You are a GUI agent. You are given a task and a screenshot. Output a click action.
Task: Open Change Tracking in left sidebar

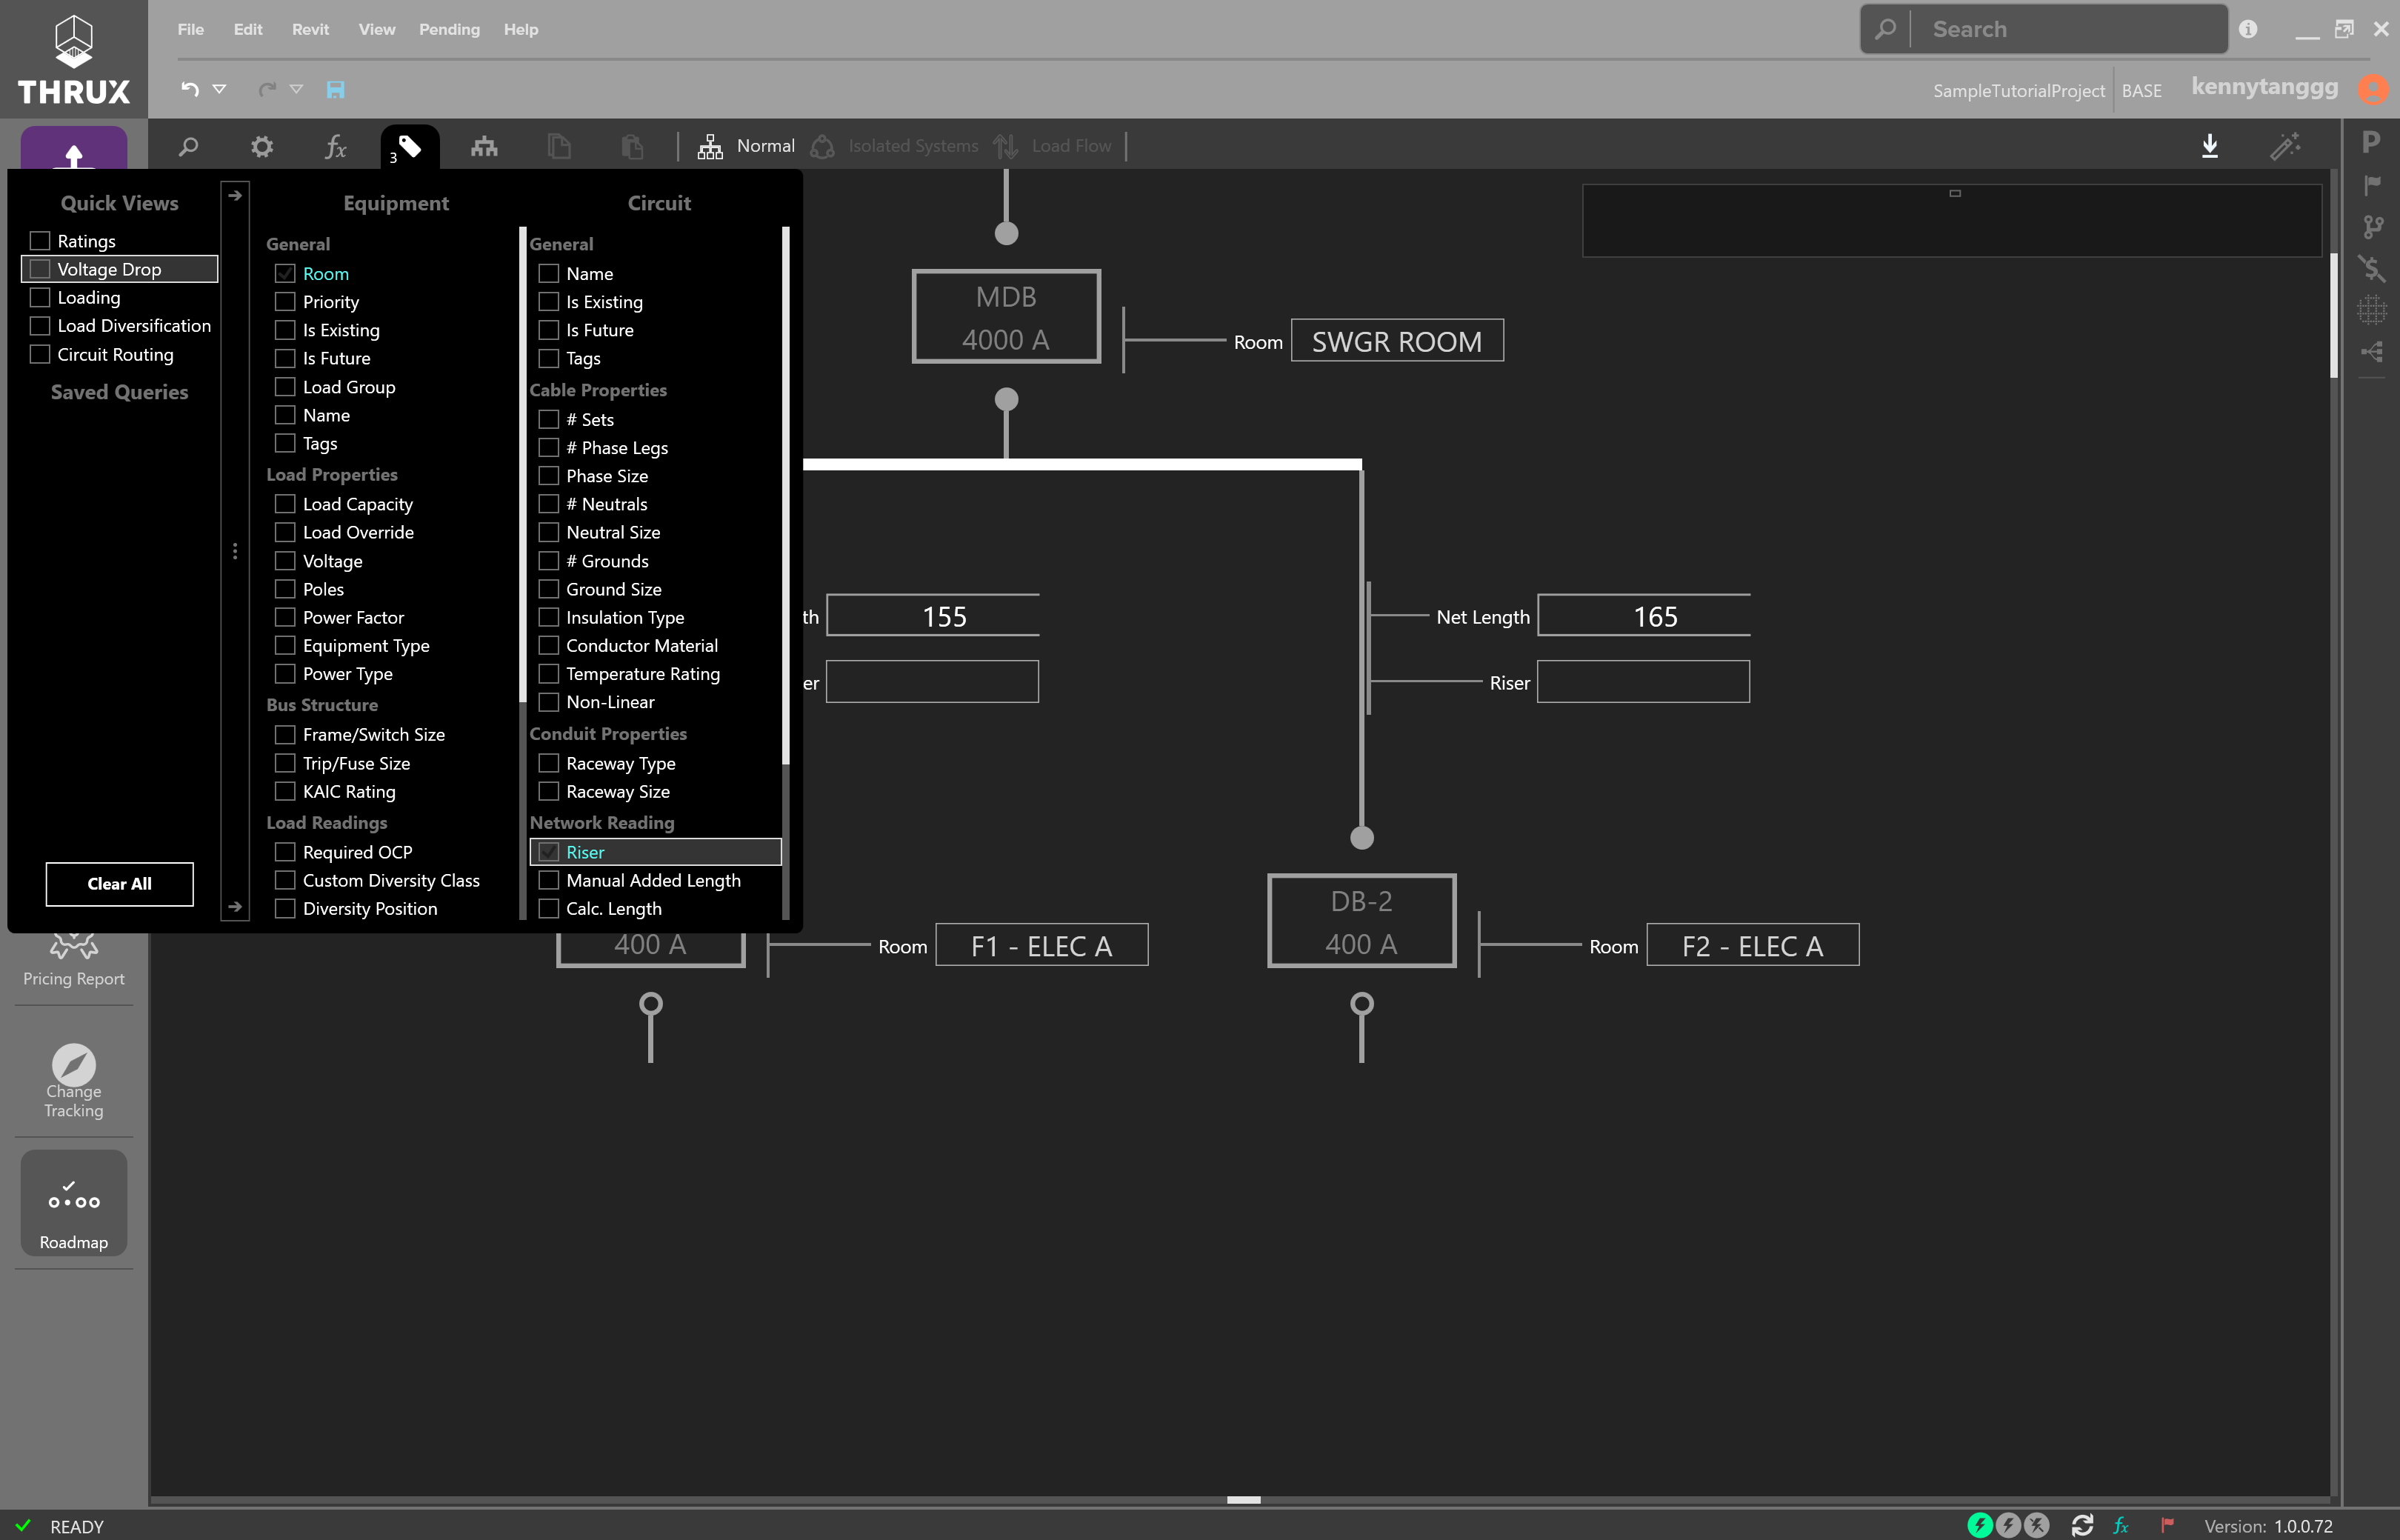click(x=73, y=1081)
